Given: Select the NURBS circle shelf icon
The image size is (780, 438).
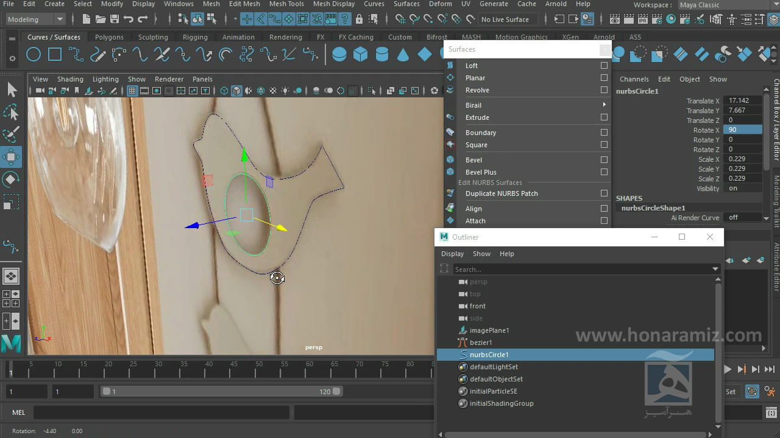Looking at the screenshot, I should click(34, 55).
